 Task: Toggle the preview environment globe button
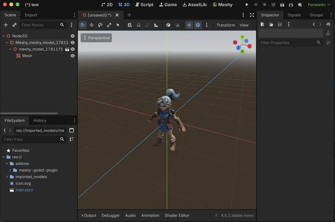(198, 25)
